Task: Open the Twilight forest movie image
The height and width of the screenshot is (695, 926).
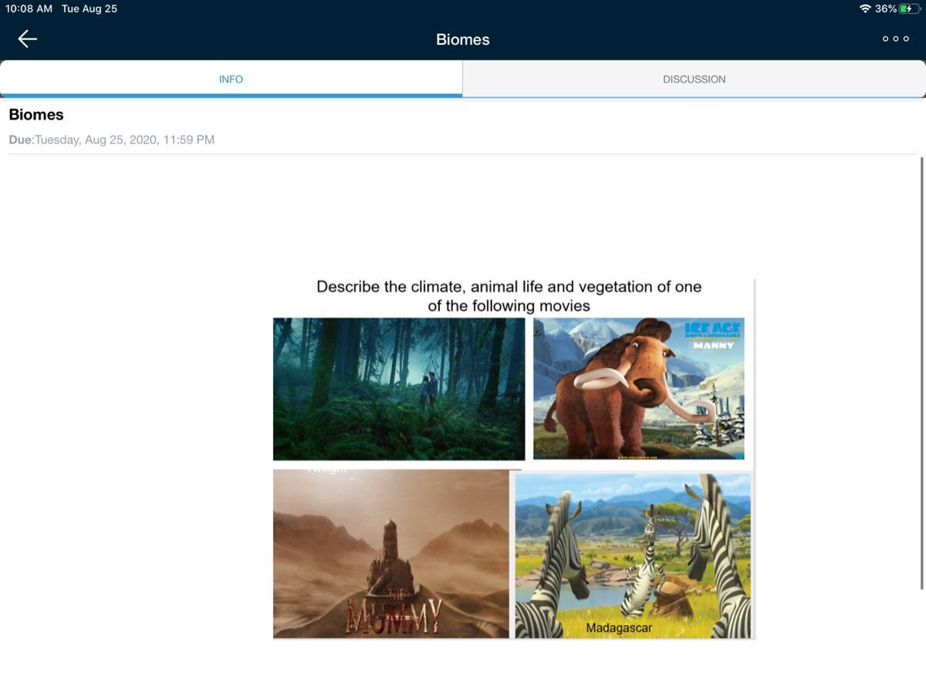Action: (x=399, y=389)
